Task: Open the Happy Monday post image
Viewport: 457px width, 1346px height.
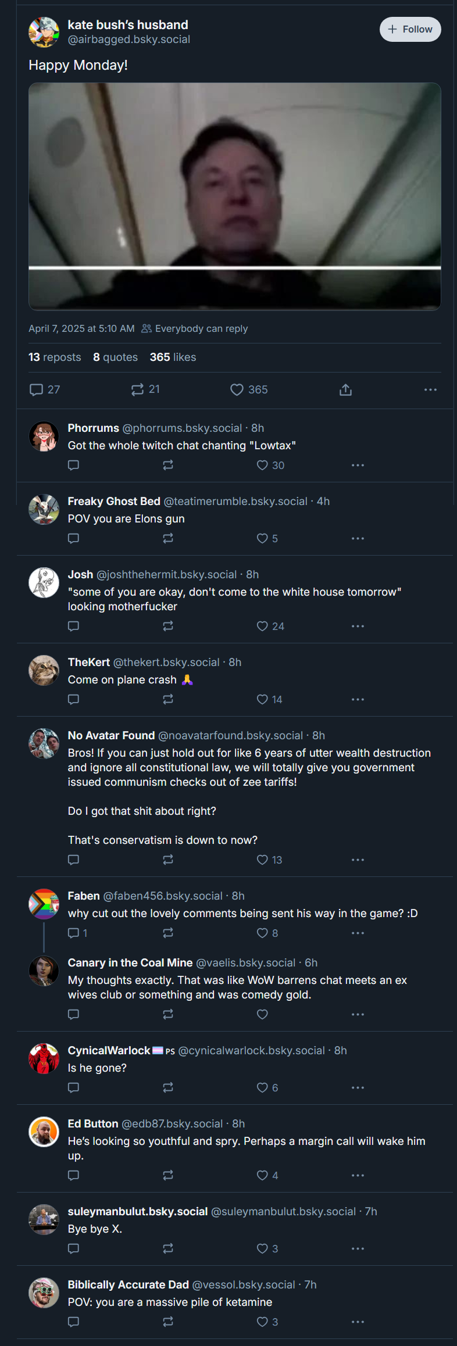Action: (x=235, y=196)
